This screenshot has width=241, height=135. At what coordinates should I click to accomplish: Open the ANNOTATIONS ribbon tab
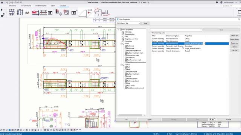coord(26,6)
